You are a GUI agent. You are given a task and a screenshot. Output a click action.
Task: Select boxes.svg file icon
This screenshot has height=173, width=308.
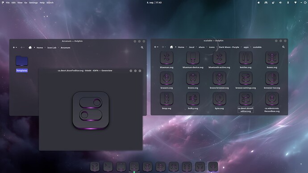pos(272,58)
